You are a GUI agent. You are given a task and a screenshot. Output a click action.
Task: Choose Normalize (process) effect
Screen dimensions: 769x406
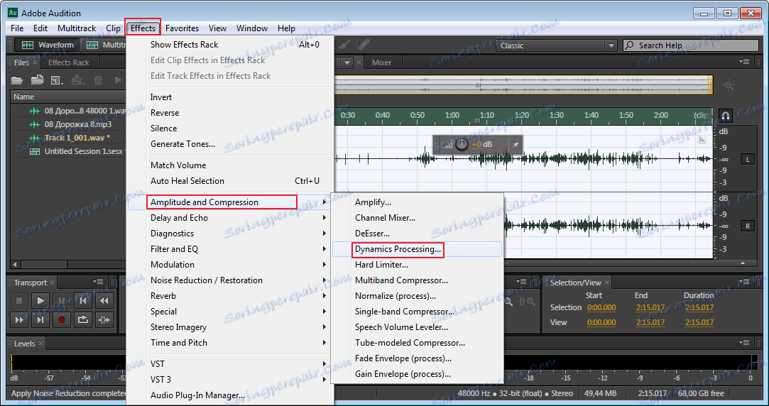click(417, 296)
